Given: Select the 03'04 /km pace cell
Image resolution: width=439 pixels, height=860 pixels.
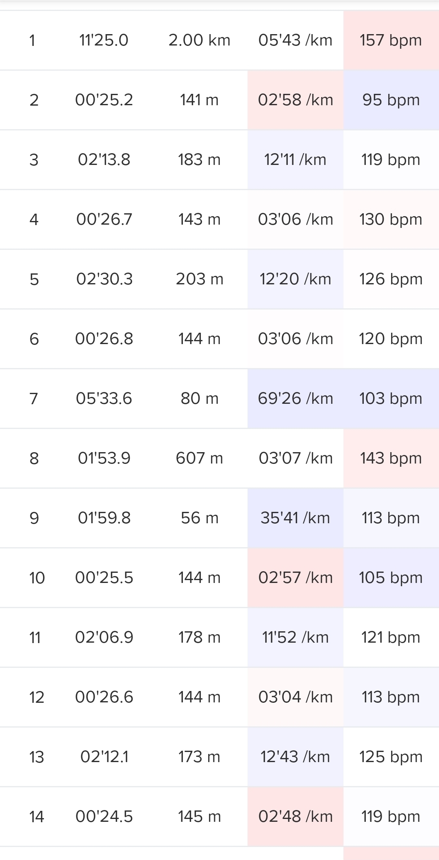Looking at the screenshot, I should coord(296,697).
